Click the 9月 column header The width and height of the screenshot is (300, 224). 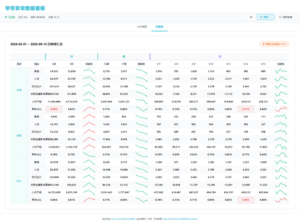coord(71,64)
